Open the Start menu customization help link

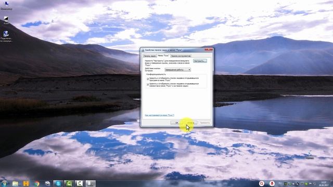tap(159, 115)
